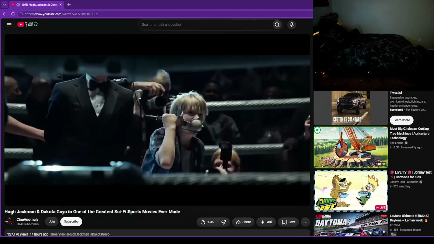Open more actions three-dot menu under video
The height and width of the screenshot is (244, 434).
click(x=305, y=222)
